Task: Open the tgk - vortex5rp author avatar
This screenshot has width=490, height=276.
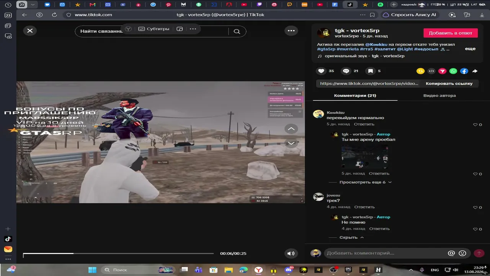Action: tap(323, 33)
